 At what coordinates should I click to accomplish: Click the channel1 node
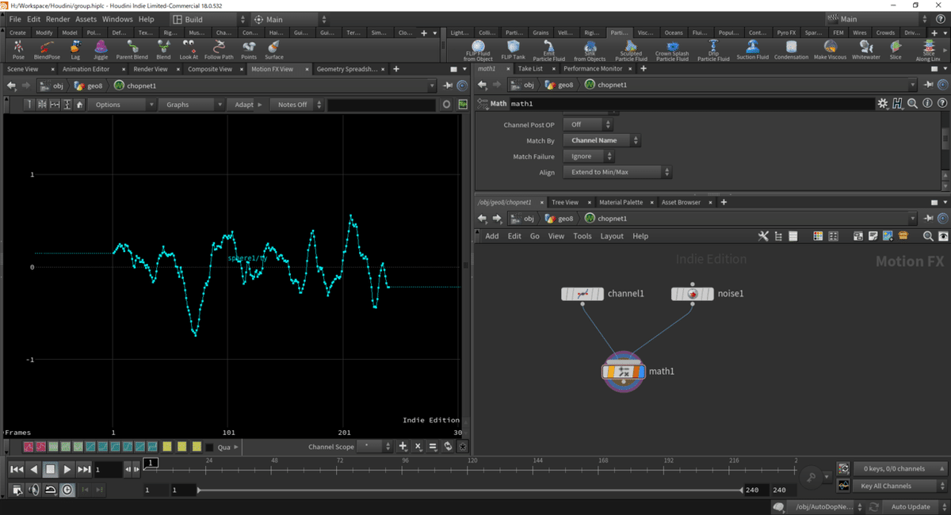[x=582, y=294]
